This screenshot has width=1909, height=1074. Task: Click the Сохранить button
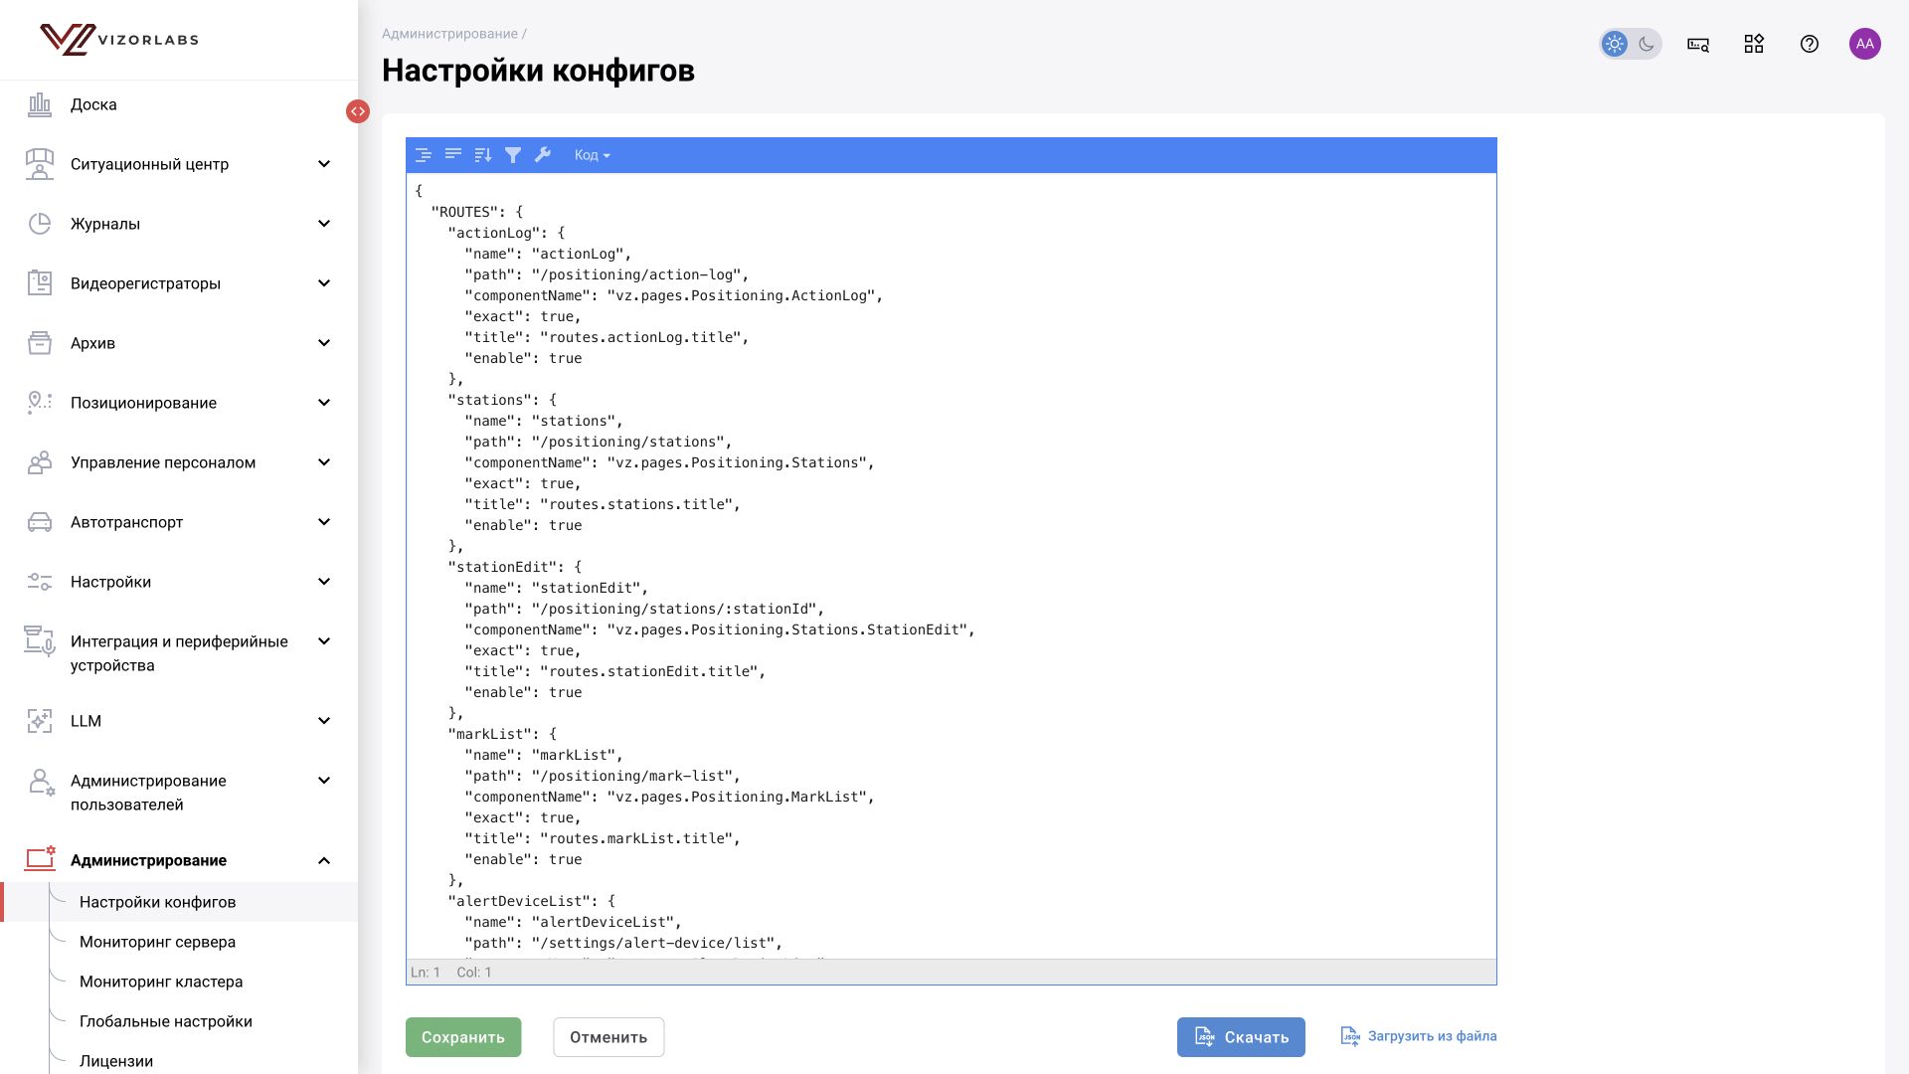(x=463, y=1037)
